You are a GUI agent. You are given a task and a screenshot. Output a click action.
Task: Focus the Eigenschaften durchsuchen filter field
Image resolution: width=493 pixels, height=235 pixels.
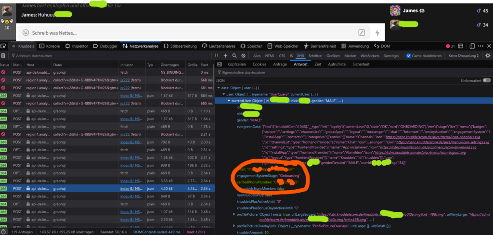coord(354,72)
